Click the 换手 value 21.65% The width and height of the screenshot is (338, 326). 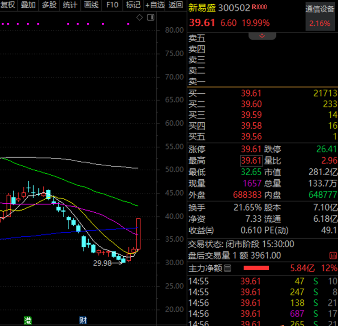248,208
